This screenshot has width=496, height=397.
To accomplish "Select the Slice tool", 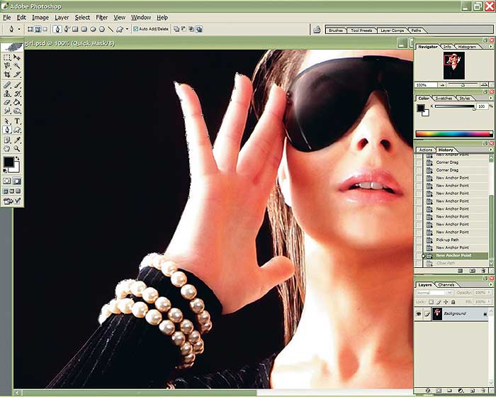I will [x=17, y=74].
